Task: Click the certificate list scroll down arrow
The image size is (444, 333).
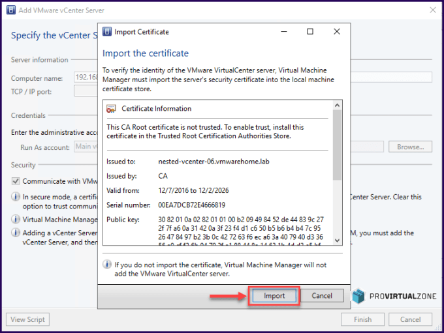Action: (x=337, y=240)
